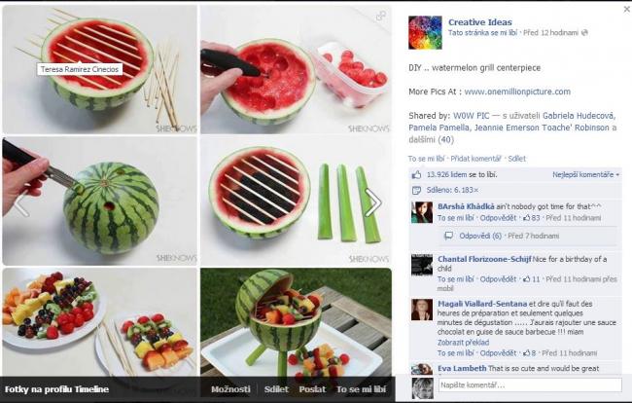Click Sdílet in the bottom photo bar

(276, 389)
